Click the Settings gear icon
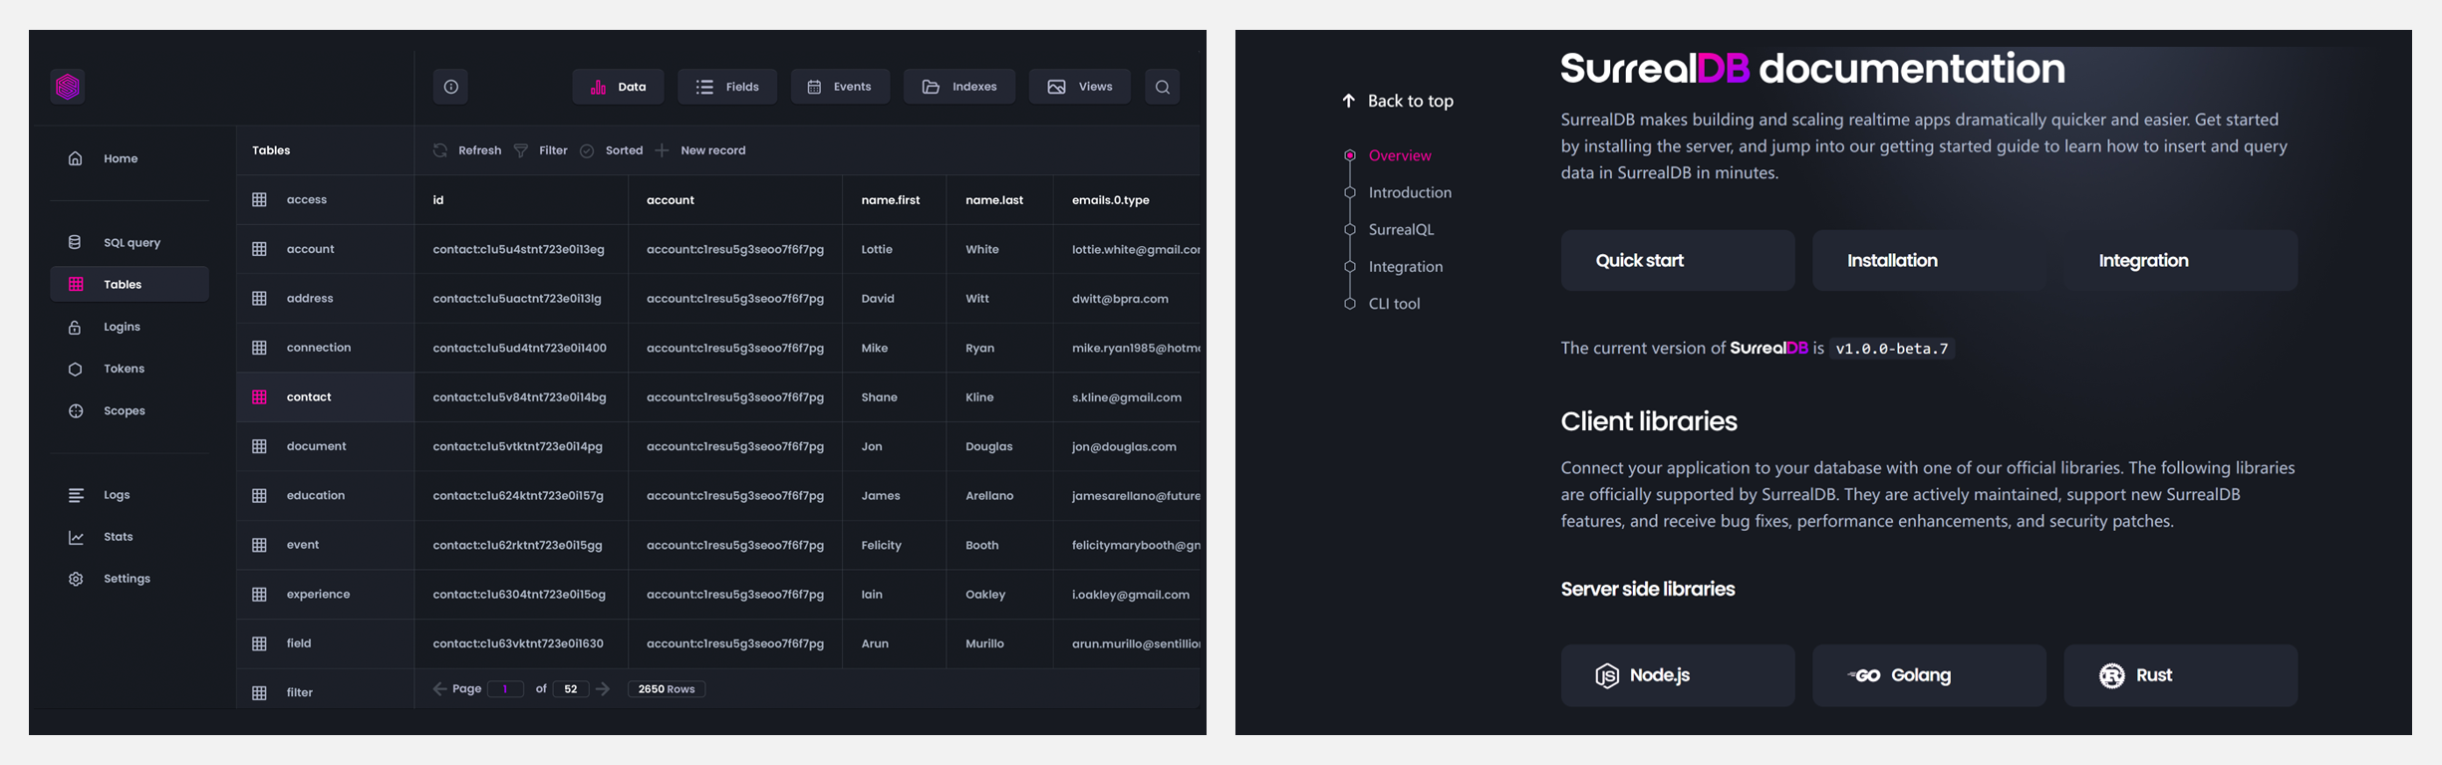Image resolution: width=2442 pixels, height=765 pixels. coord(76,579)
